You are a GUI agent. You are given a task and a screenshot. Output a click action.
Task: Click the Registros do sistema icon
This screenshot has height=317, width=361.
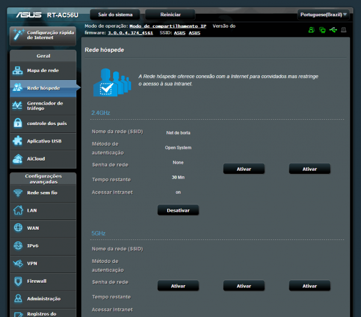coord(18,315)
